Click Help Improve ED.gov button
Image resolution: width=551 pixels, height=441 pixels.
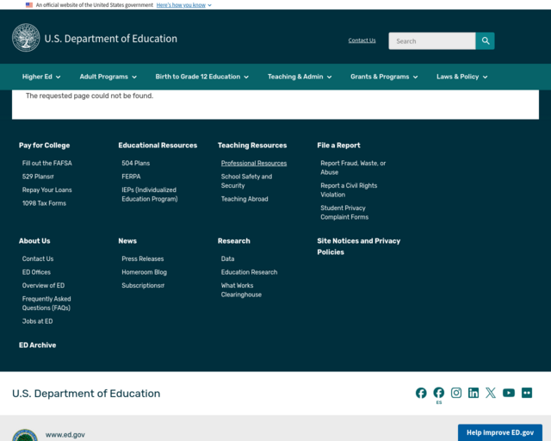click(500, 432)
